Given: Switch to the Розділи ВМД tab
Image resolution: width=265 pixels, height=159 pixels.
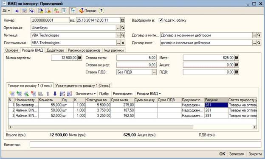Looking at the screenshot, I should coord(32,50).
